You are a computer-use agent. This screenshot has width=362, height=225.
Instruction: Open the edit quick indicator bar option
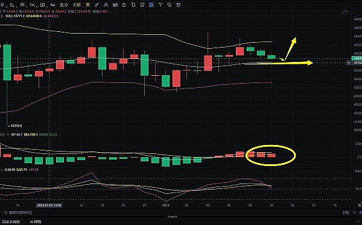[21, 212]
